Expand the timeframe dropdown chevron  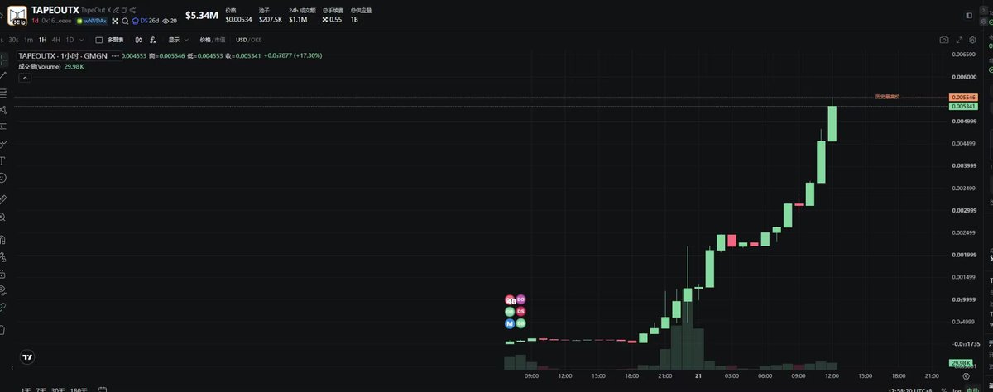pos(82,40)
